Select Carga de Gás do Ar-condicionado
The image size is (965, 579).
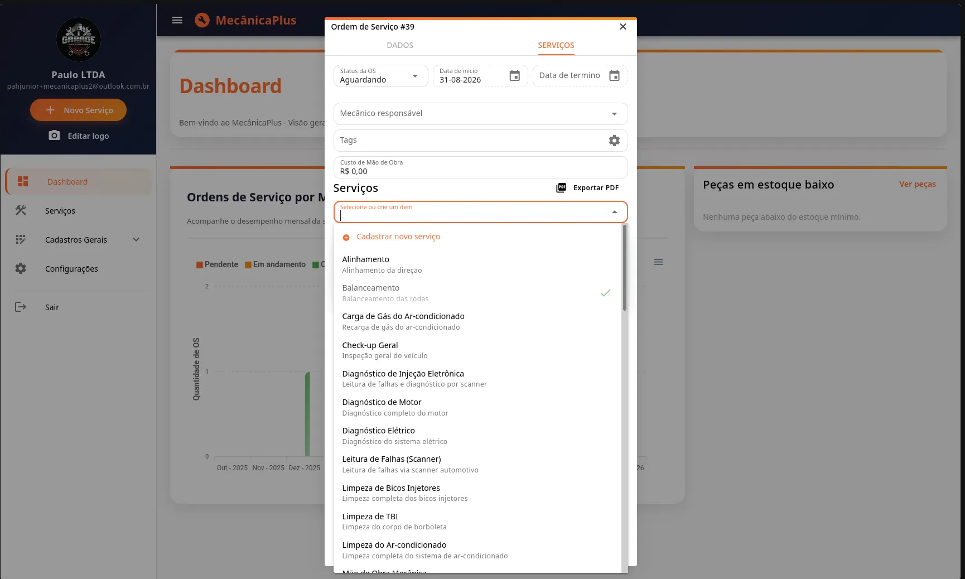[477, 321]
